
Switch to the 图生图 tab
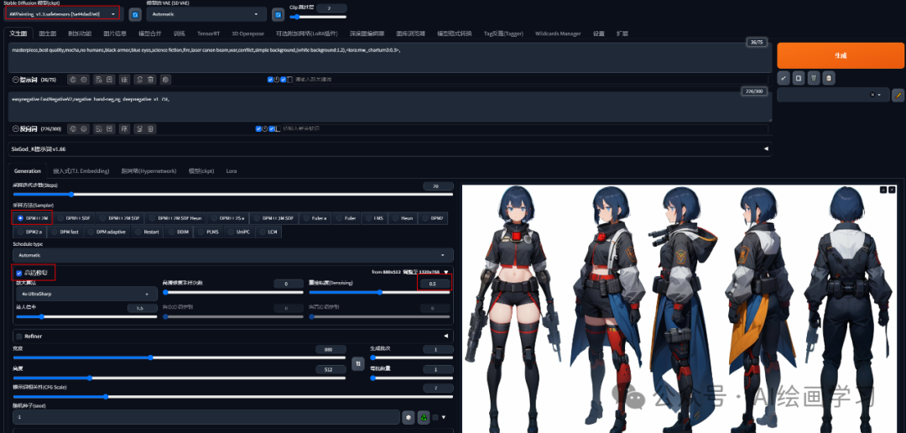tap(47, 34)
